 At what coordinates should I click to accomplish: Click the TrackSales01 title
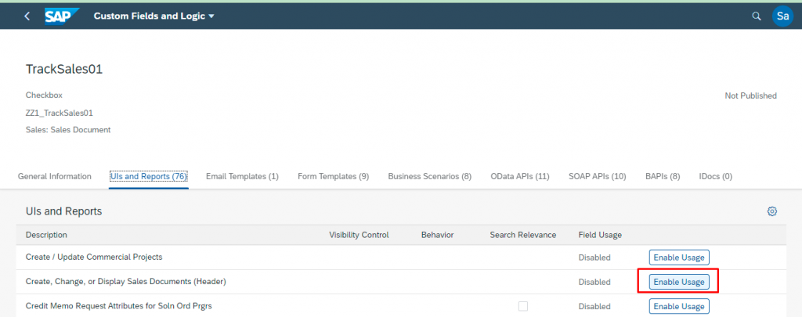tap(64, 70)
